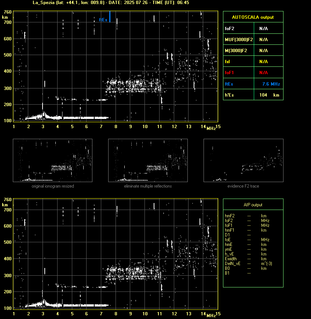Click the N/A value in the AUTOSCALA foF2 row
This screenshot has width=311, height=319.
(x=263, y=29)
